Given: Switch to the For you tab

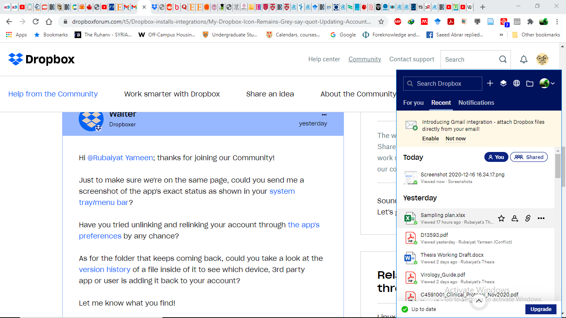Looking at the screenshot, I should click(x=414, y=103).
